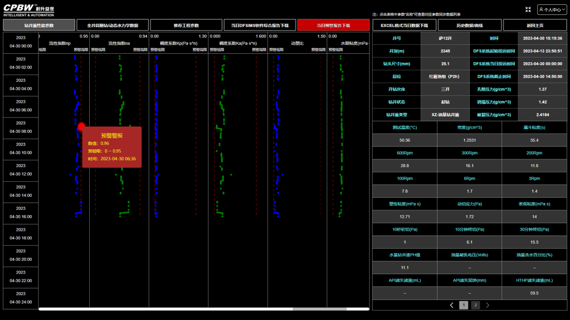570x320 pixels.
Task: Click 600Rpm parameter name
Action: pos(405,153)
